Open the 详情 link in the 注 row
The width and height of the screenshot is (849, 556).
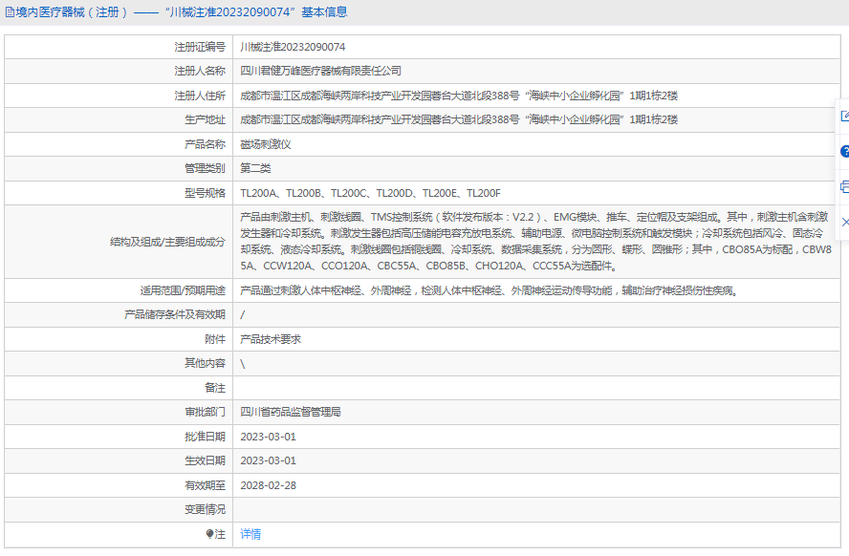pyautogui.click(x=250, y=534)
